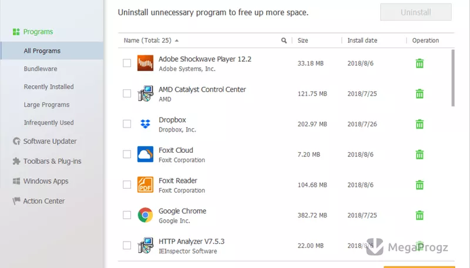Image resolution: width=470 pixels, height=268 pixels.
Task: Tick the checkbox next to Foxit Cloud
Action: 127,155
